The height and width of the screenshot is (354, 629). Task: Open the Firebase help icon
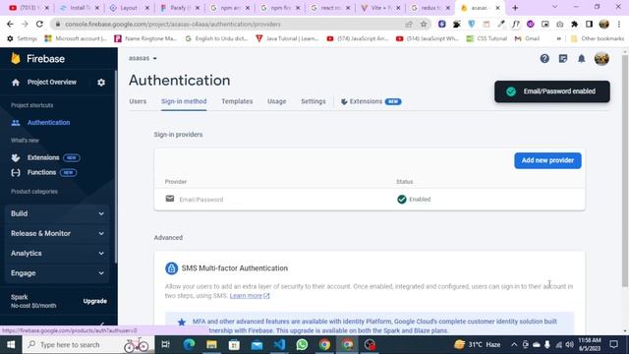click(x=544, y=59)
